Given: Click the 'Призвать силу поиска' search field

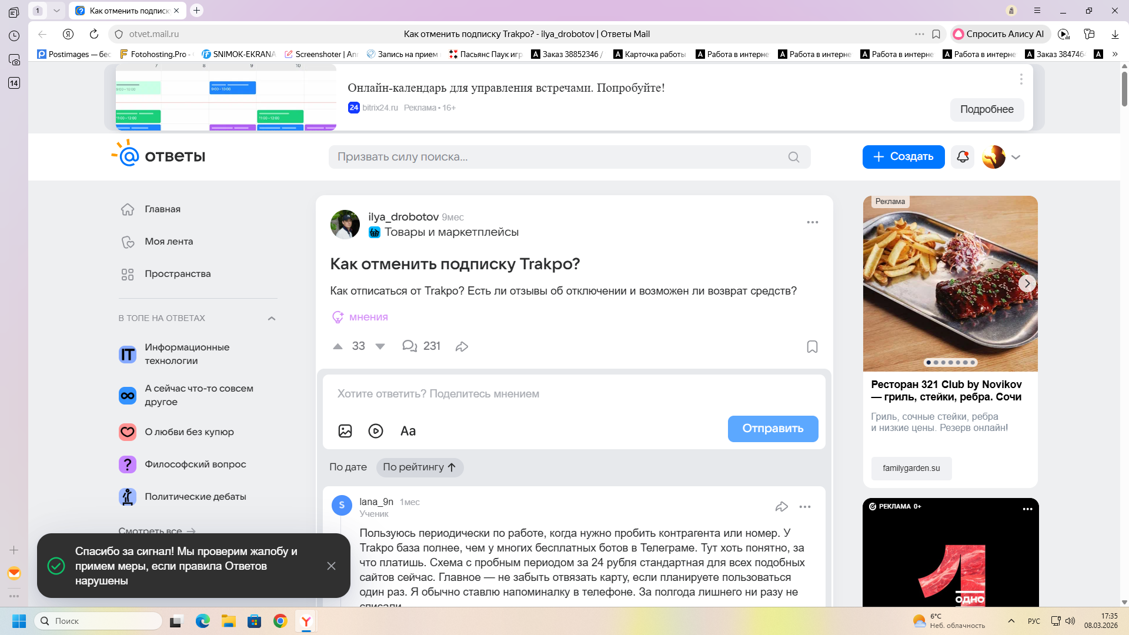Looking at the screenshot, I should 559,157.
